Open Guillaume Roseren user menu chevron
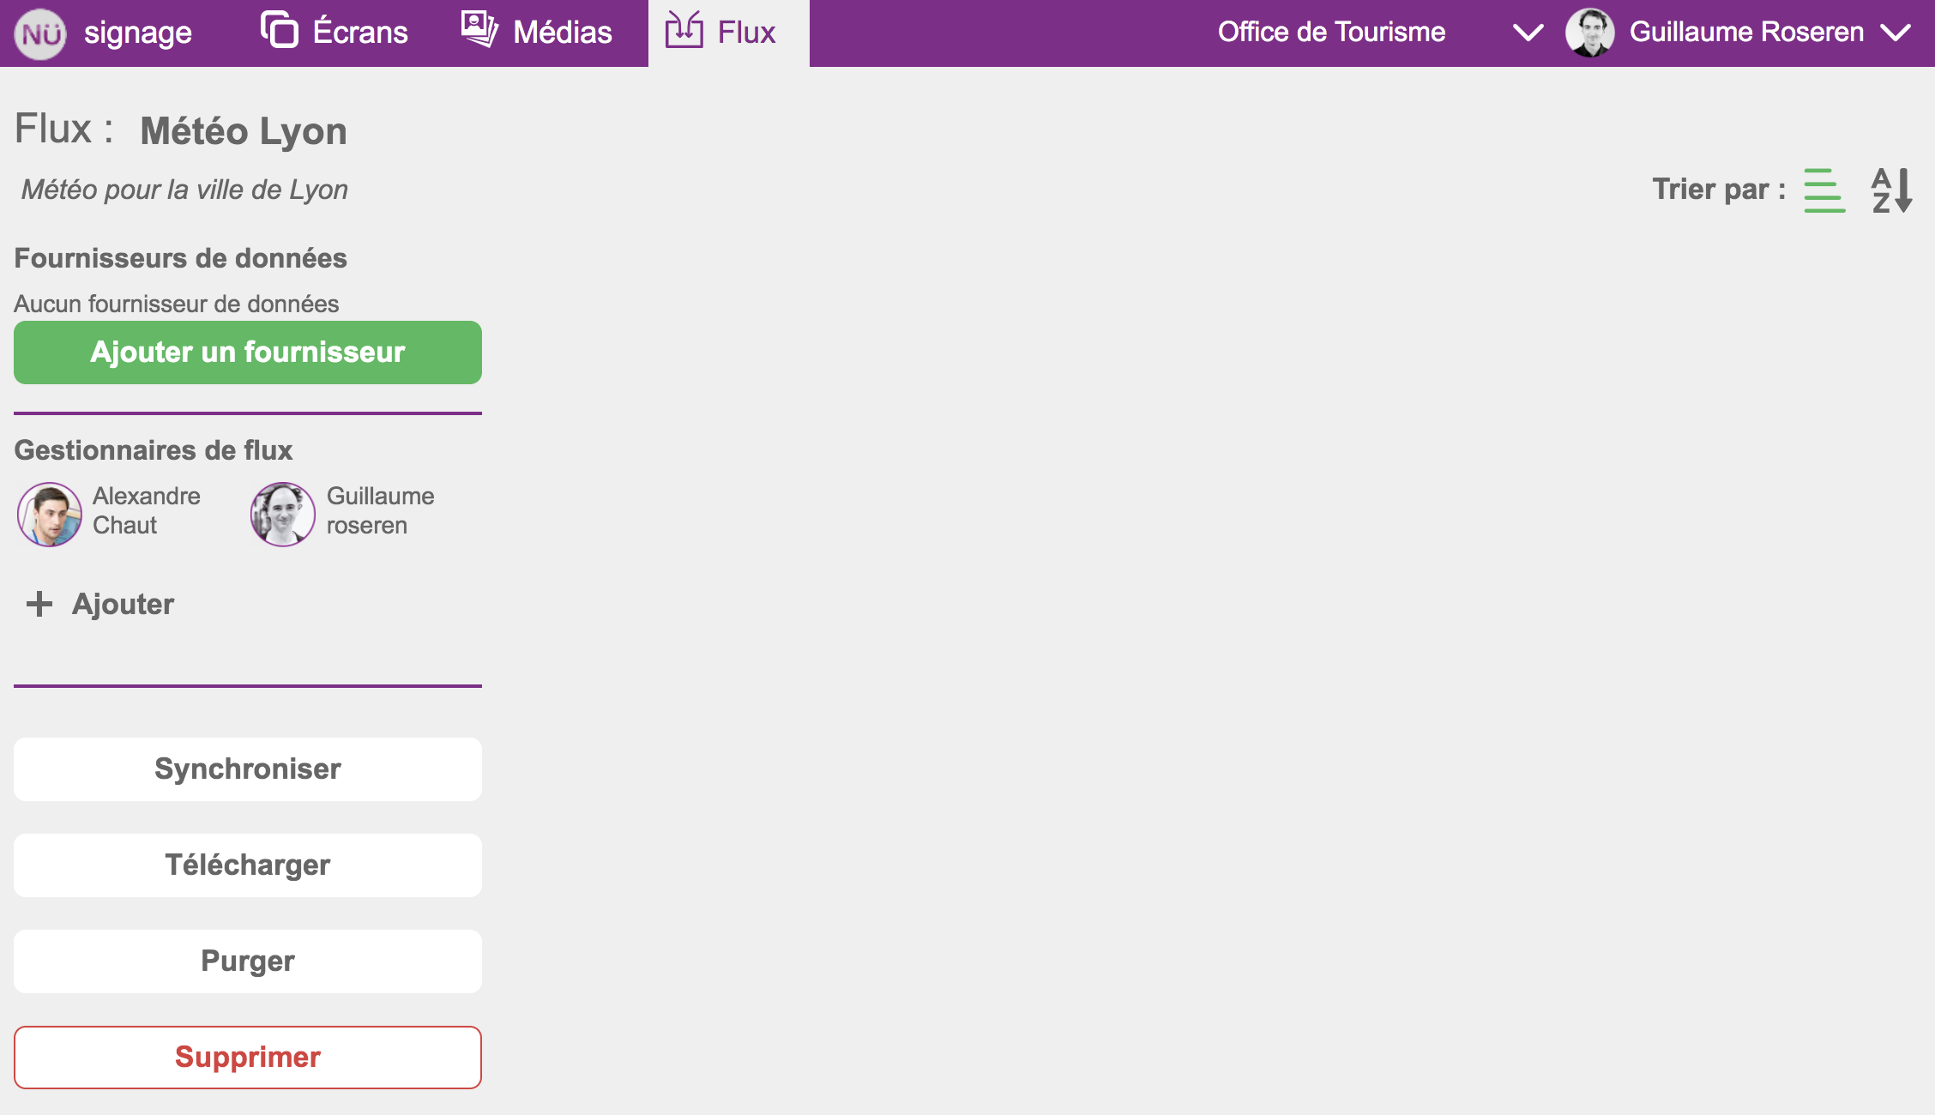 coord(1896,33)
